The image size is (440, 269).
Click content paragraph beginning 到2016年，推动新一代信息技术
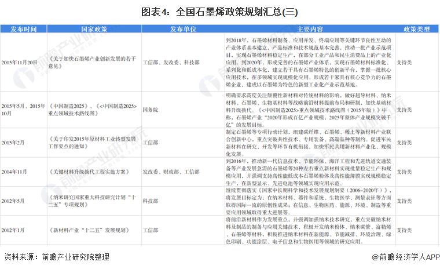[309, 172]
